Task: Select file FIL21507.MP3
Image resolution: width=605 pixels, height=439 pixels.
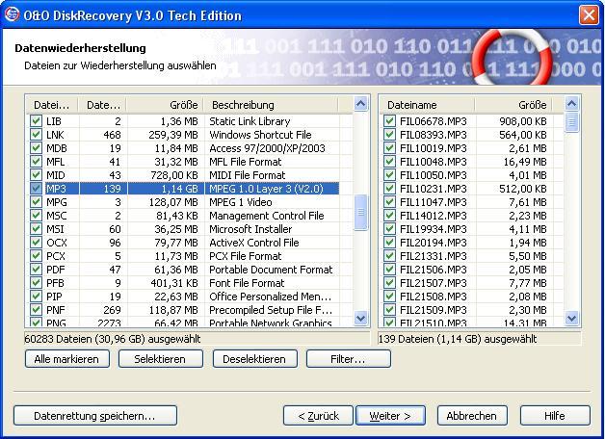Action: pyautogui.click(x=434, y=283)
